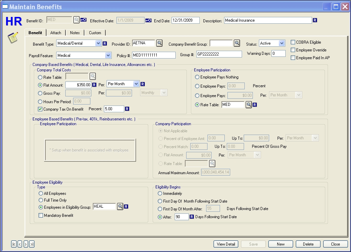This screenshot has height=252, width=351.
Task: Select the All Employees eligibility type
Action: (41, 193)
